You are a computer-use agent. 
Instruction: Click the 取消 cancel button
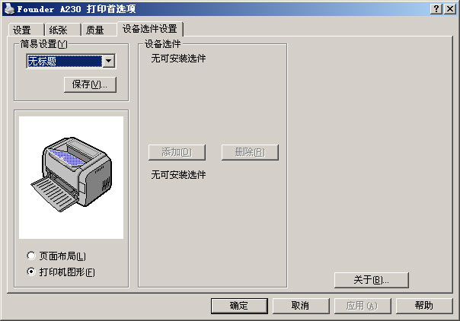[x=301, y=306]
